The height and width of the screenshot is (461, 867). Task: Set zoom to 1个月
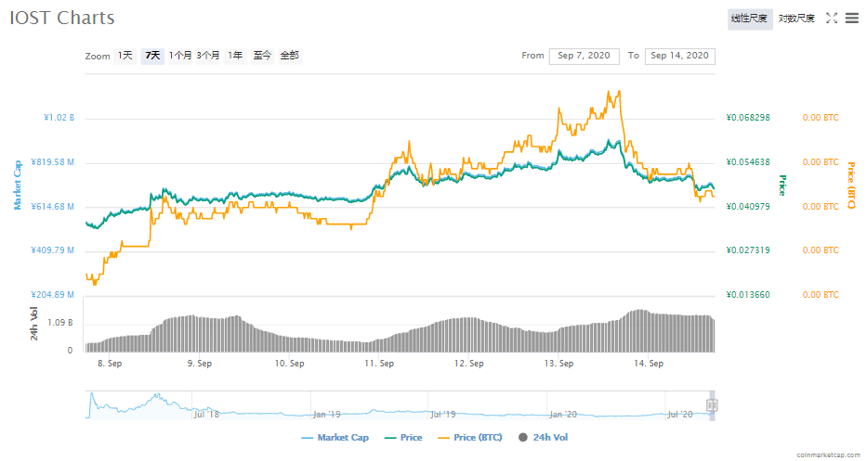click(x=180, y=56)
